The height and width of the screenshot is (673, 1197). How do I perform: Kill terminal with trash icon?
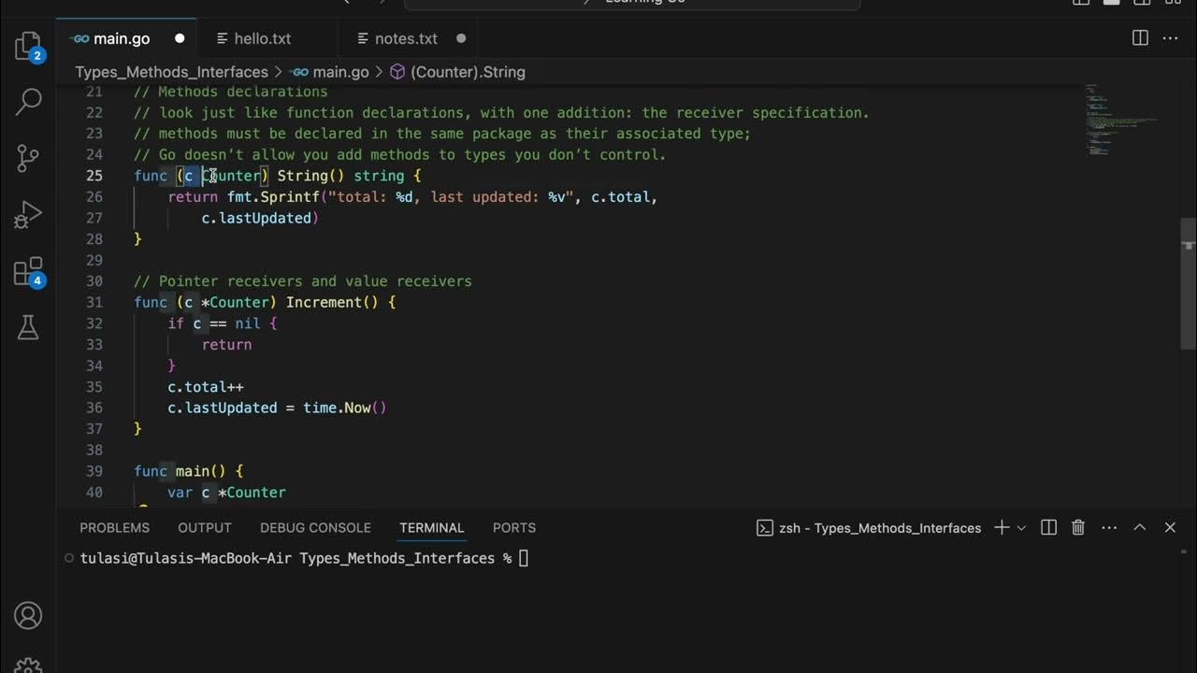pyautogui.click(x=1078, y=528)
